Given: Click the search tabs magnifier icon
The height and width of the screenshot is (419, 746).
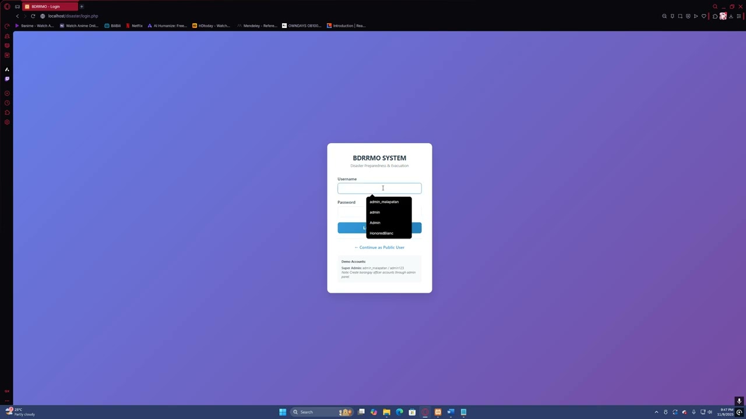Looking at the screenshot, I should click(715, 6).
